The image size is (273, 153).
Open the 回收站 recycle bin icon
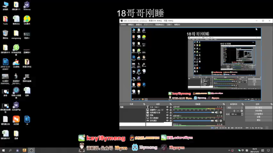(6, 34)
